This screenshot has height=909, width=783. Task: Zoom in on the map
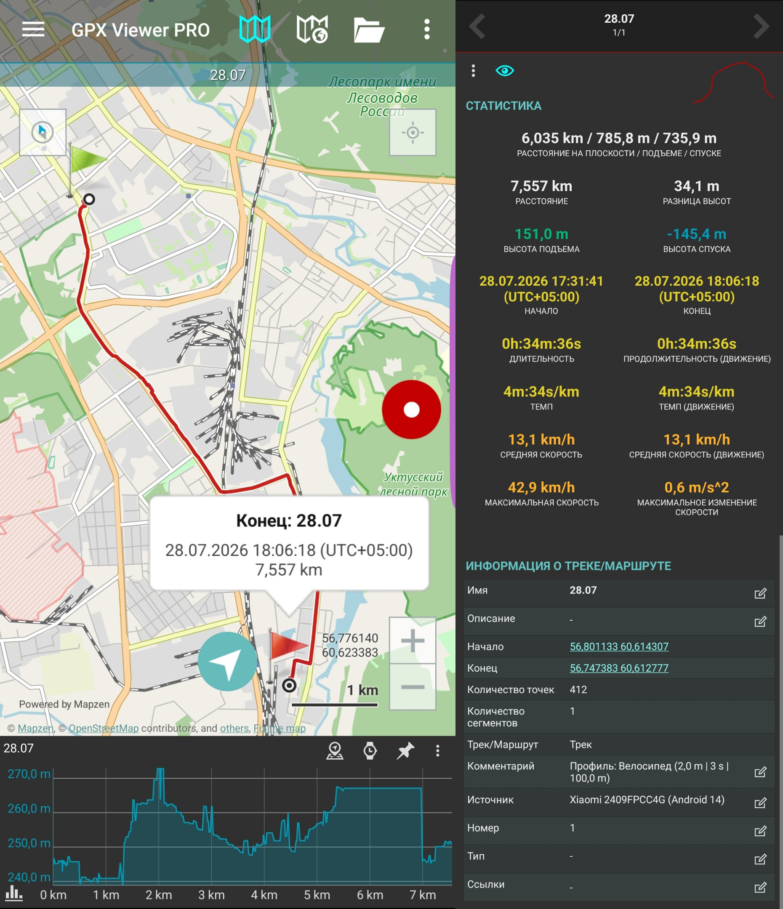click(x=413, y=641)
